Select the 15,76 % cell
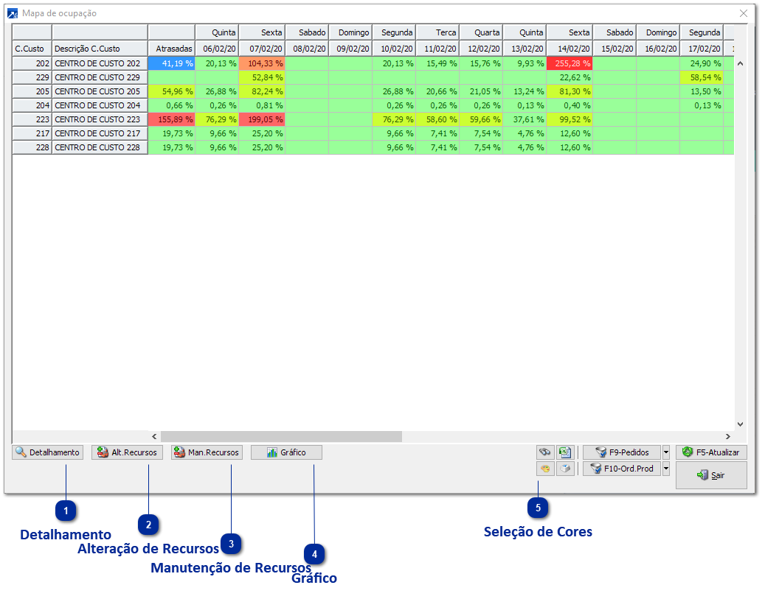Screen dimensions: 765x599 [482, 63]
